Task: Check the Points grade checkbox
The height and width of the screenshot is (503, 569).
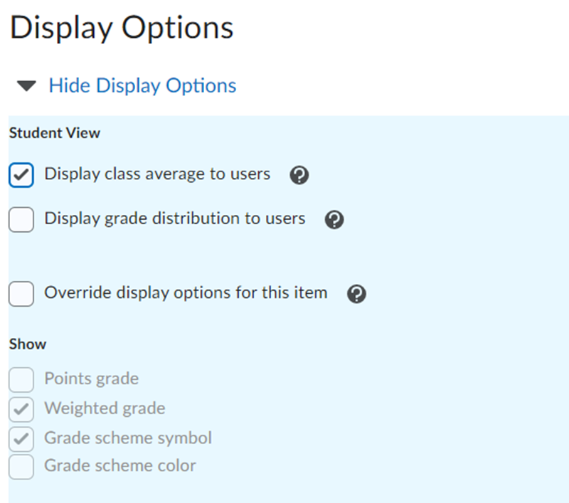Action: [21, 380]
